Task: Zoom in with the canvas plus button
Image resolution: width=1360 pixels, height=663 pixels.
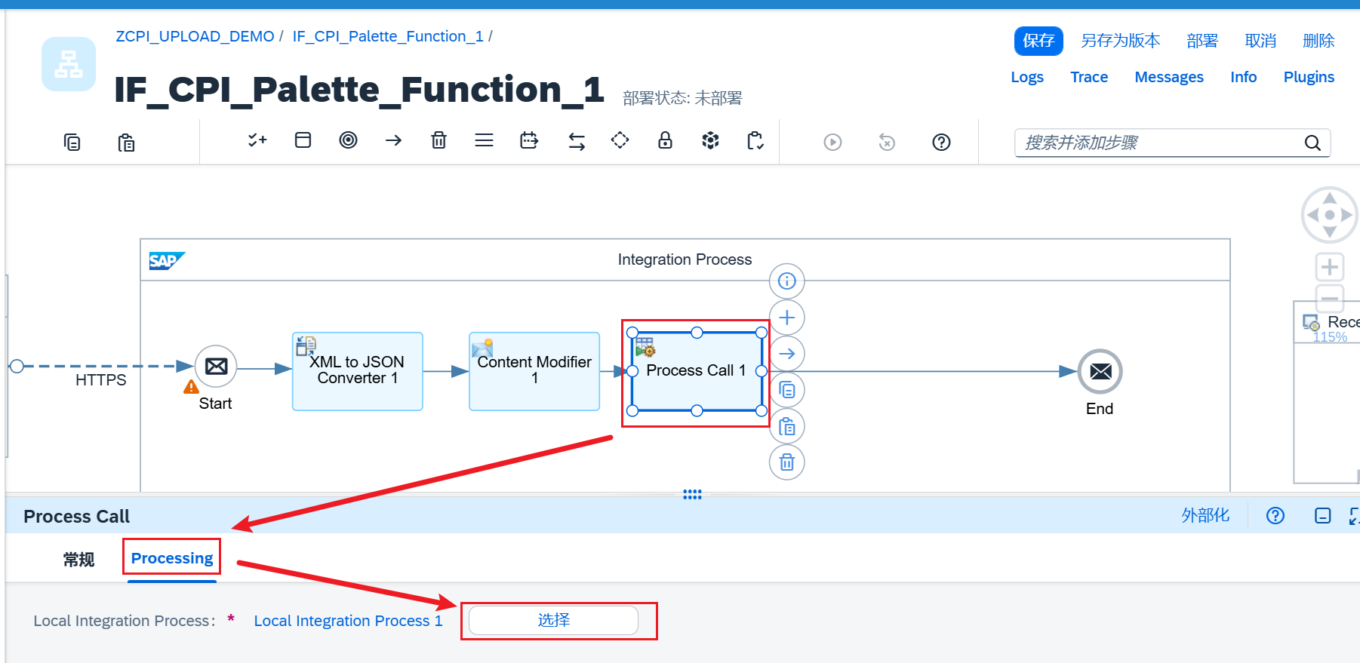Action: click(x=1329, y=267)
